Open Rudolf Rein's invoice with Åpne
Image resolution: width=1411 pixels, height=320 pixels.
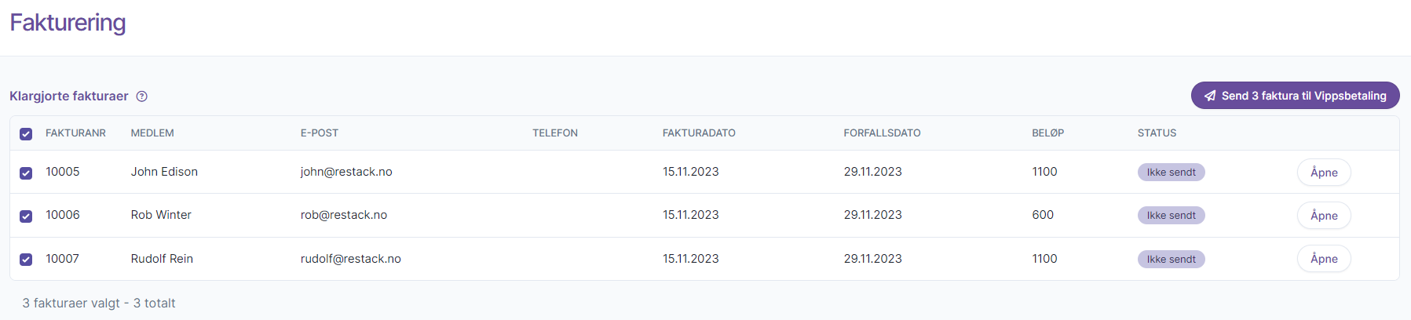[x=1324, y=259]
